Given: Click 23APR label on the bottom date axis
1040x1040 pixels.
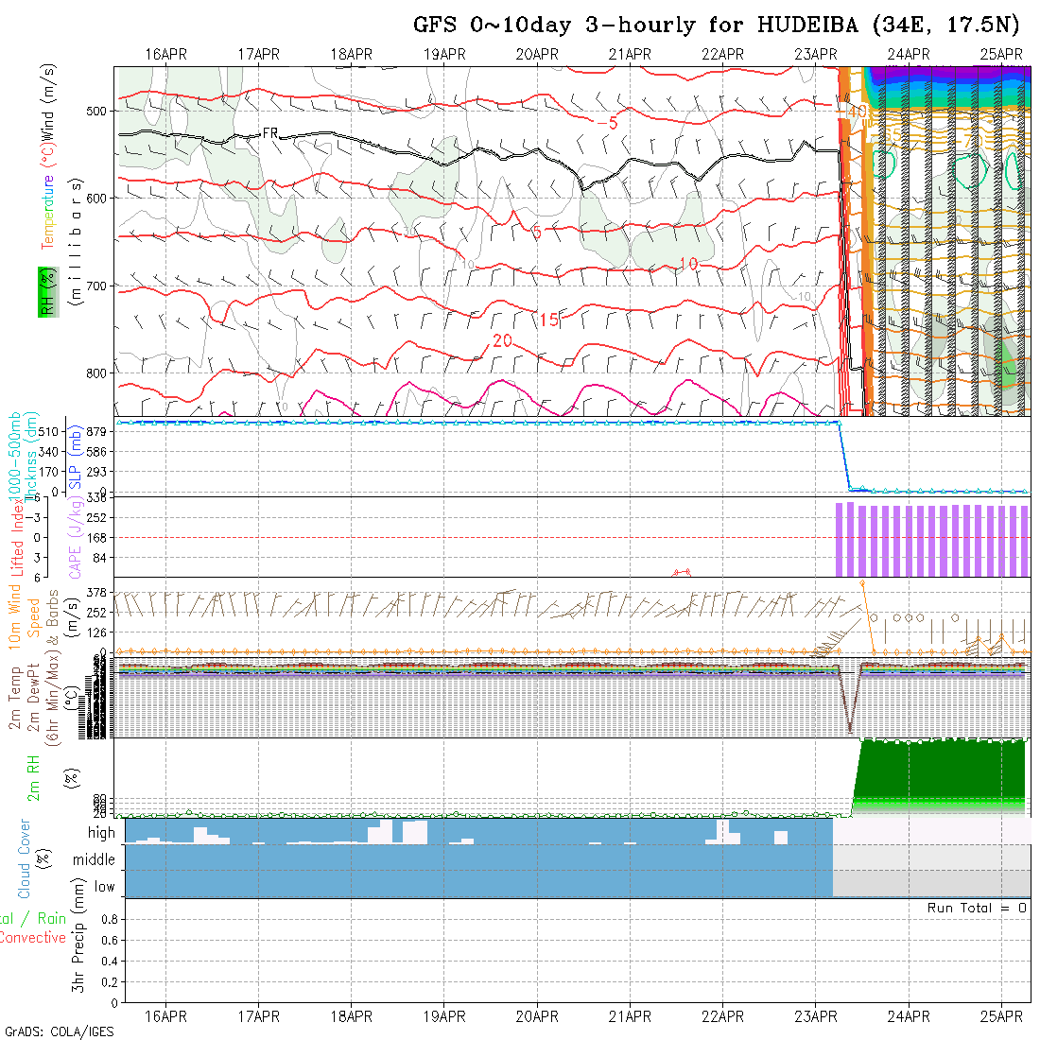Looking at the screenshot, I should point(816,1016).
